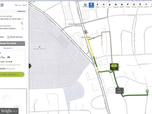Click the green Route Directions button
This screenshot has width=152, height=114.
(12, 74)
